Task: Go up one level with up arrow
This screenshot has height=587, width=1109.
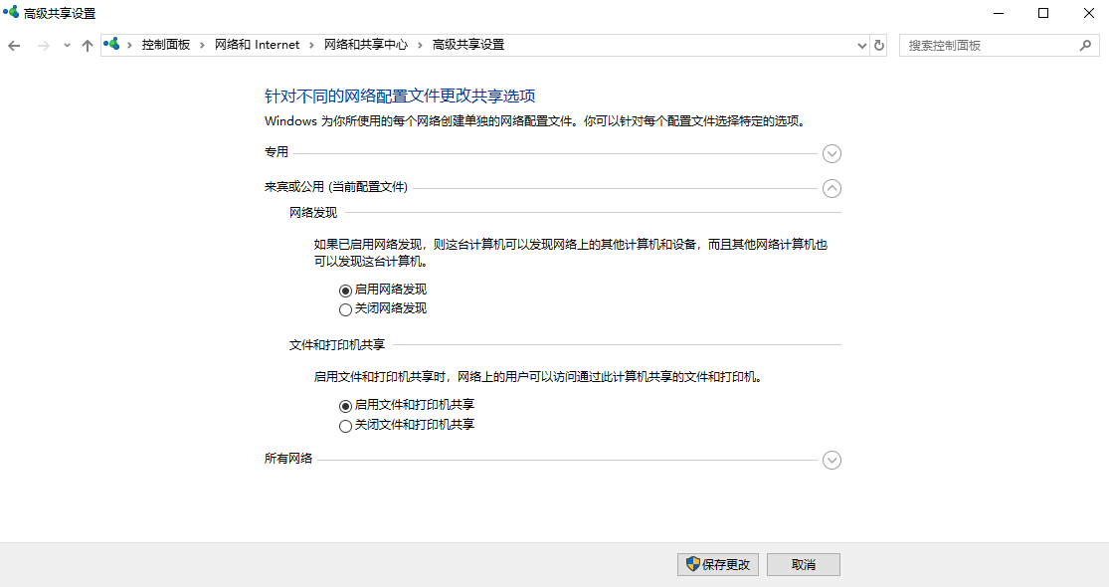Action: pyautogui.click(x=87, y=45)
